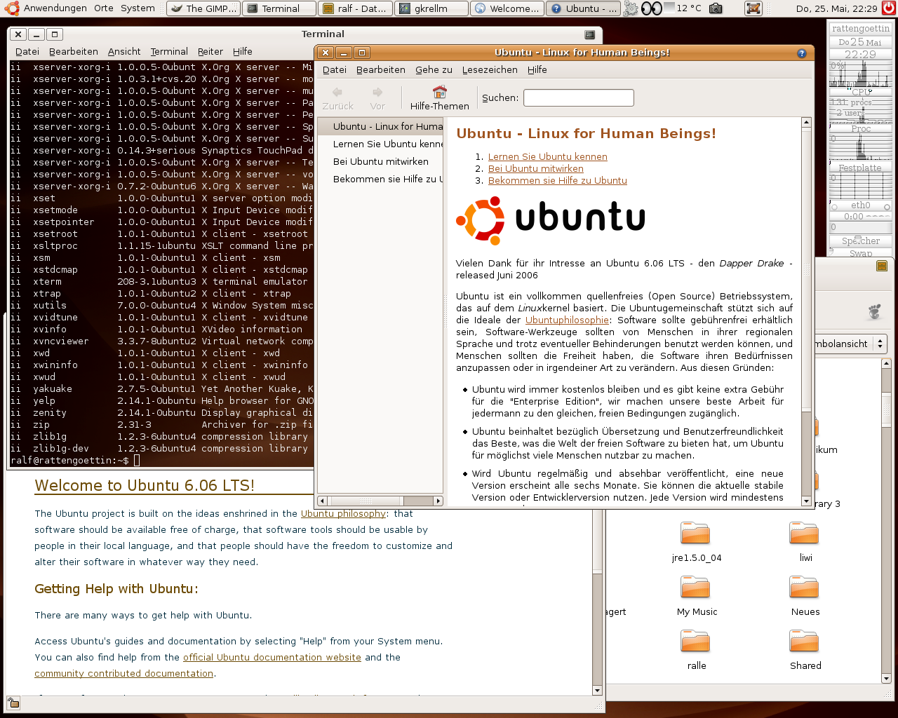Follow the Ubuntuphilosophie link
Screen dimensions: 898x718
tap(568, 320)
